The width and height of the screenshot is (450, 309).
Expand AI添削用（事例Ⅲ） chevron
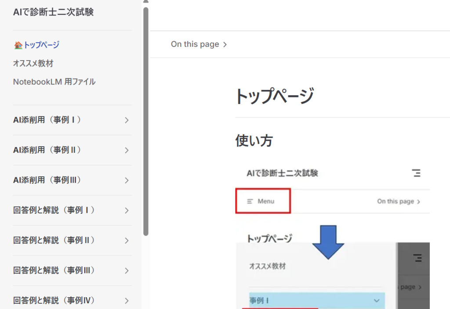127,180
